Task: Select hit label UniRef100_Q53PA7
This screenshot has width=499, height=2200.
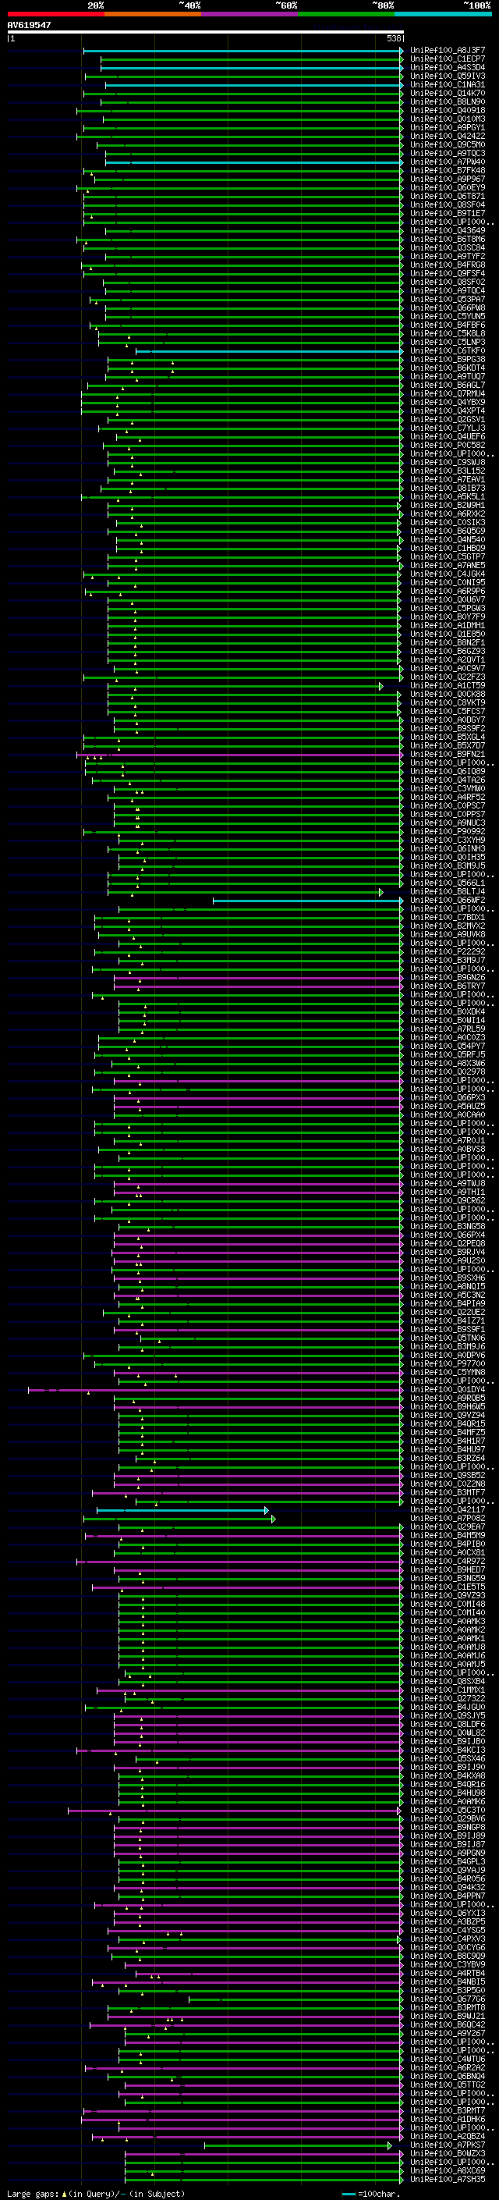Action: tap(447, 300)
